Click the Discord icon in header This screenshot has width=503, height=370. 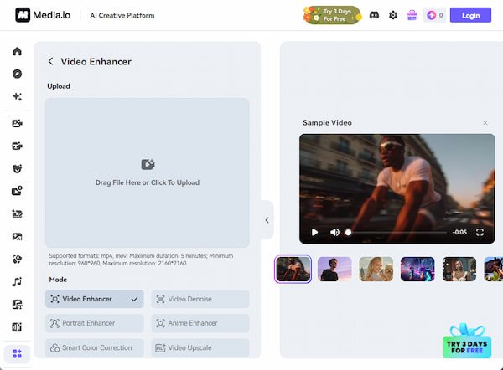[374, 15]
